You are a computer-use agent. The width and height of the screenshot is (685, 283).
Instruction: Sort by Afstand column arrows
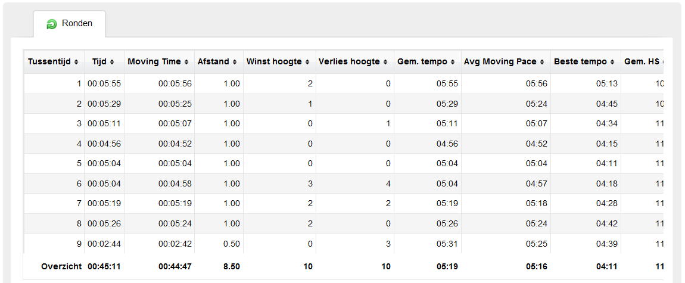point(235,63)
